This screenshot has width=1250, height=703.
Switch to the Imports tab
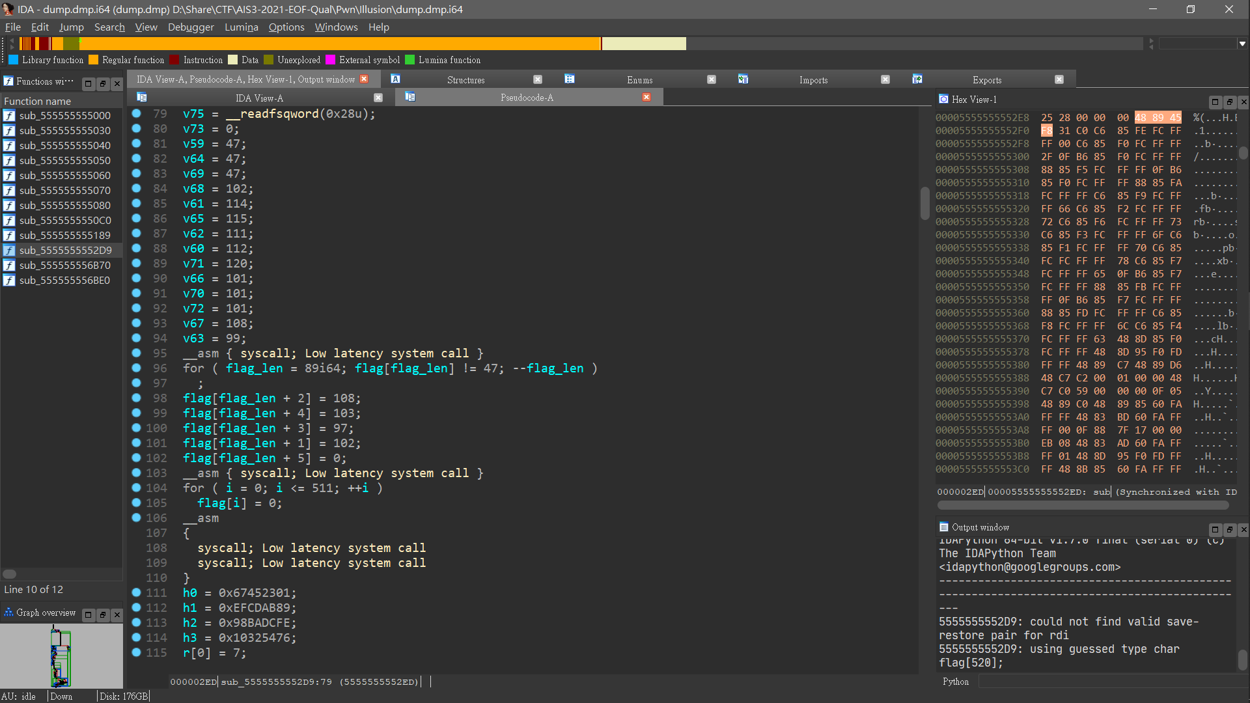tap(813, 80)
